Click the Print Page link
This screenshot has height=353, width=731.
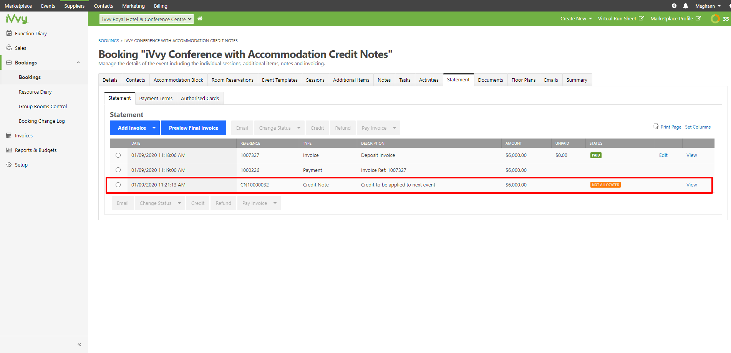tap(671, 127)
